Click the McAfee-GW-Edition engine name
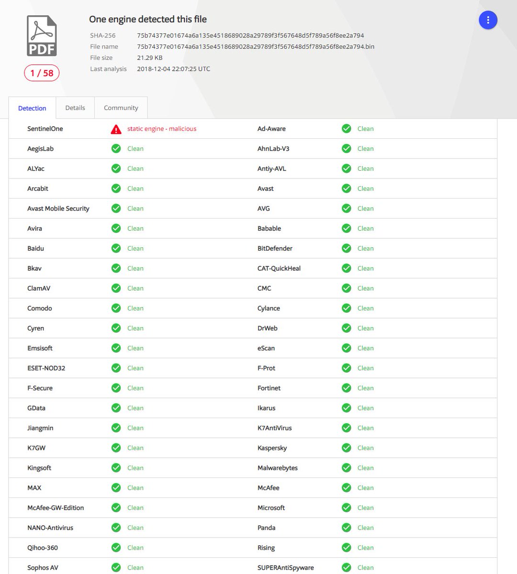 [56, 508]
